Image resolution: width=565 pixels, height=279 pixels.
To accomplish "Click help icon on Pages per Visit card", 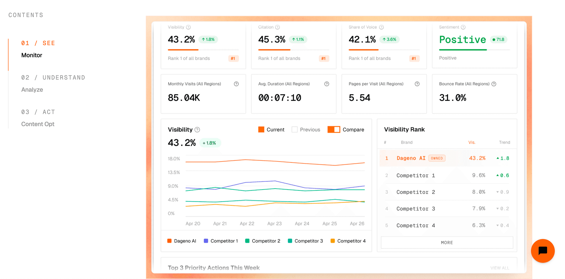I will pos(417,84).
